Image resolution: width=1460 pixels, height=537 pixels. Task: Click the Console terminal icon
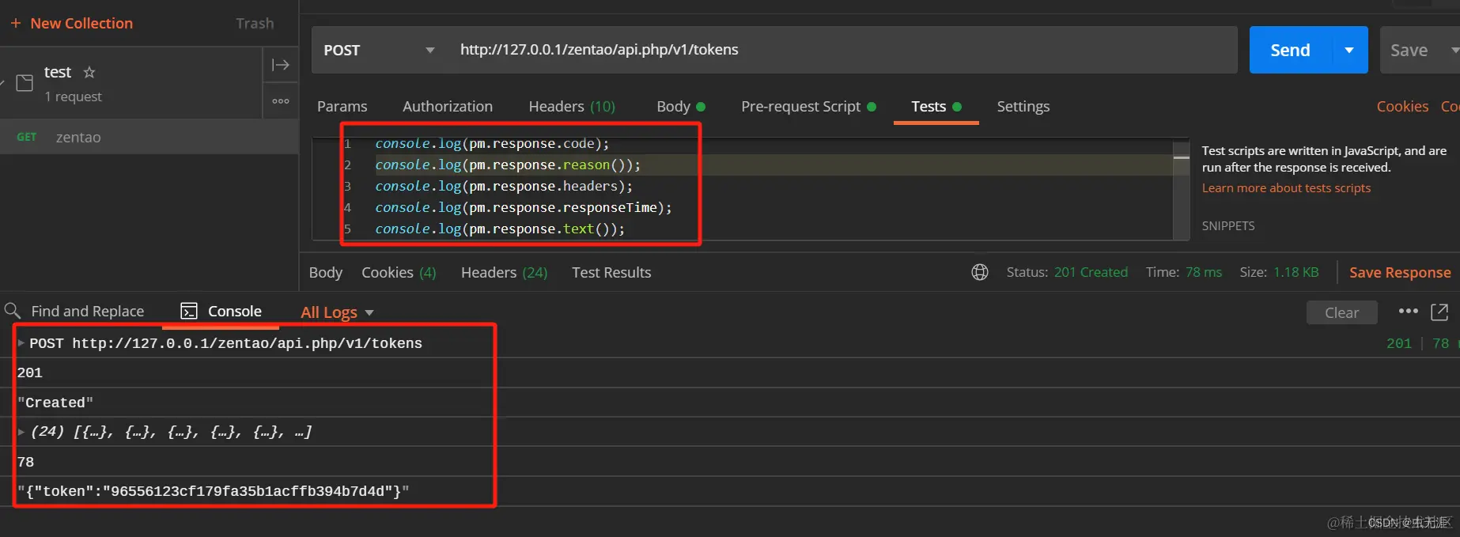coord(189,311)
